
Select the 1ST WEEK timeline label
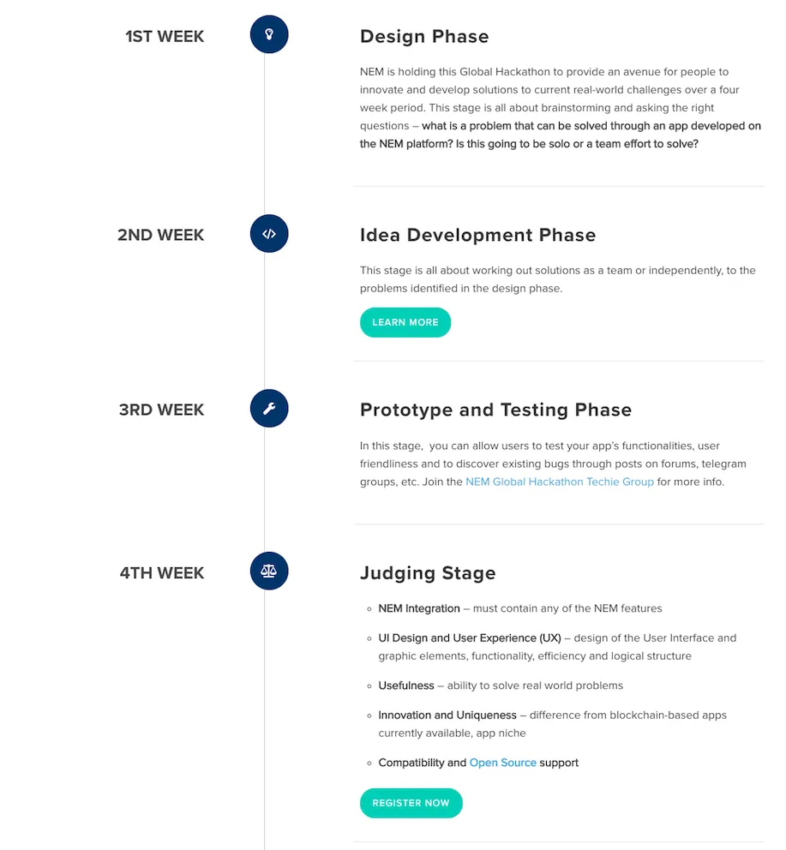(x=165, y=37)
